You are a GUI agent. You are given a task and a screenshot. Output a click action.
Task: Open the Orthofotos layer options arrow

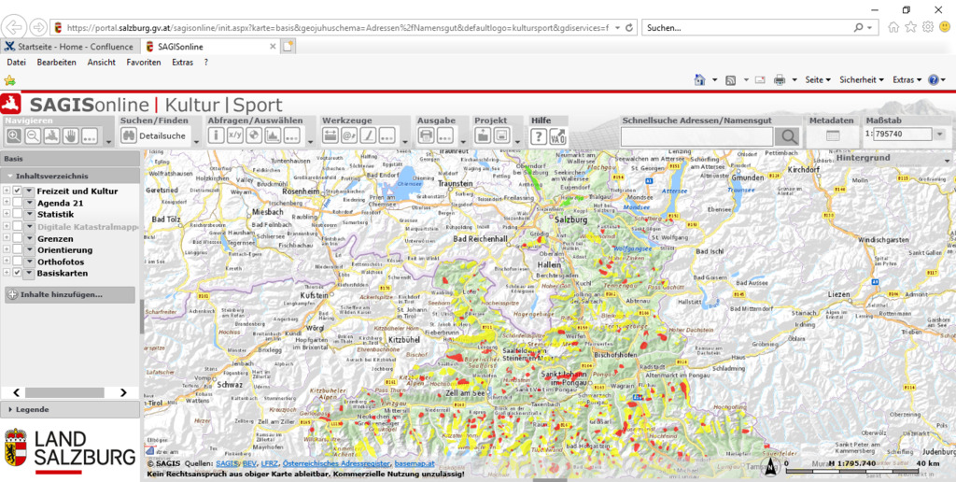coord(29,262)
